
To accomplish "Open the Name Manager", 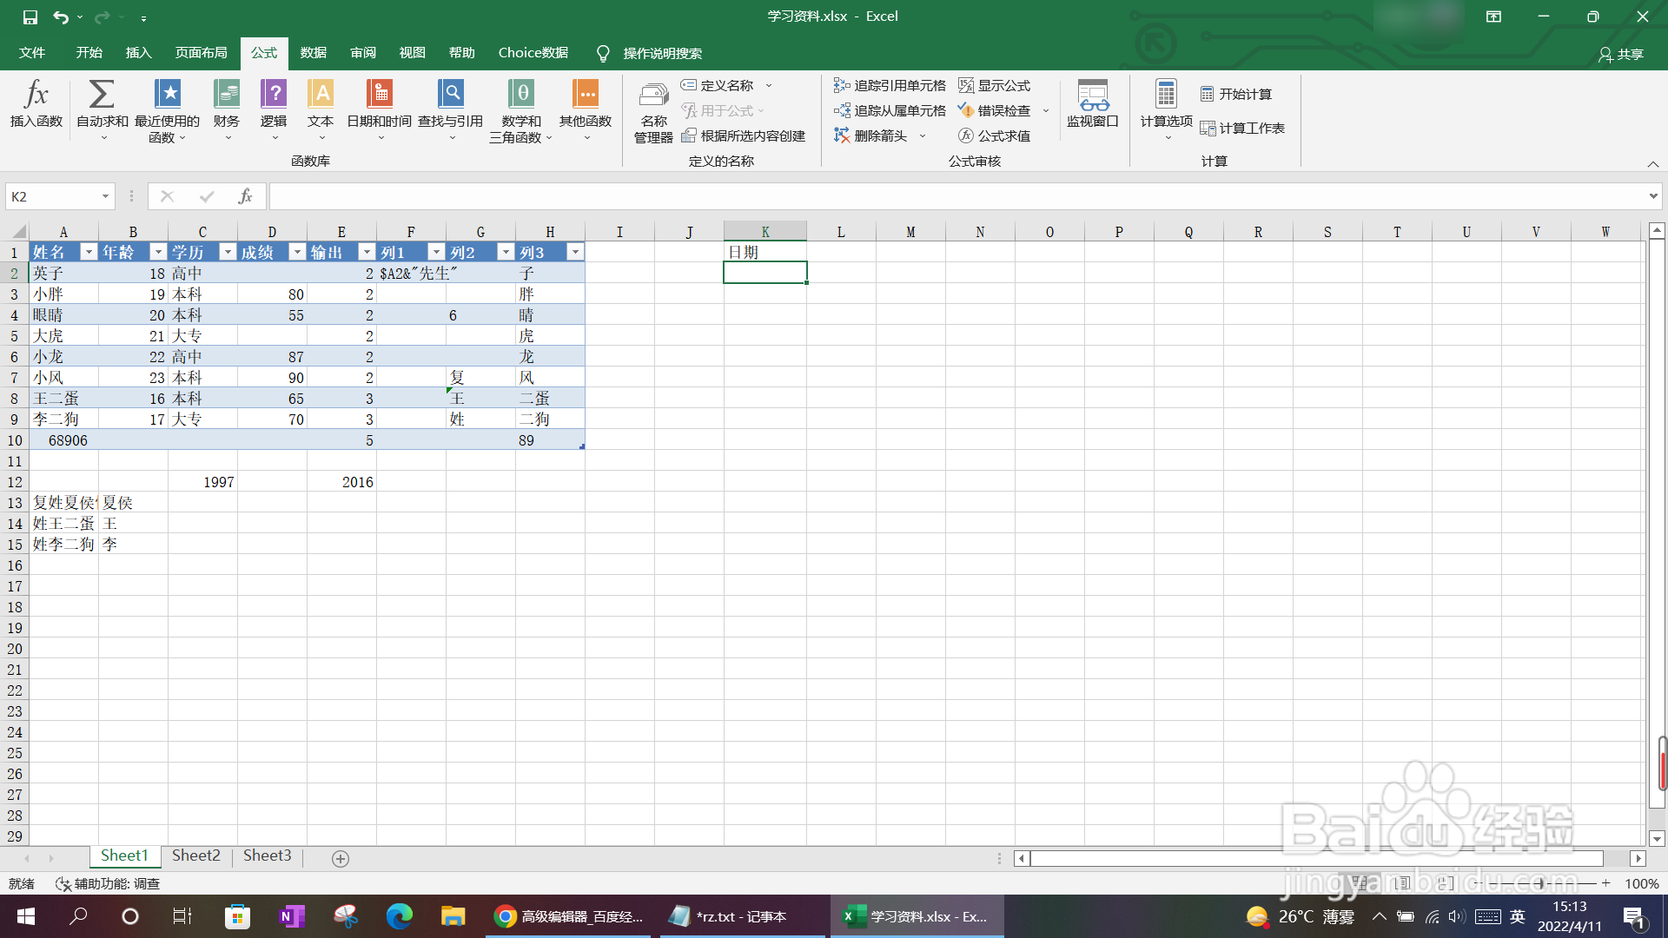I will point(653,111).
